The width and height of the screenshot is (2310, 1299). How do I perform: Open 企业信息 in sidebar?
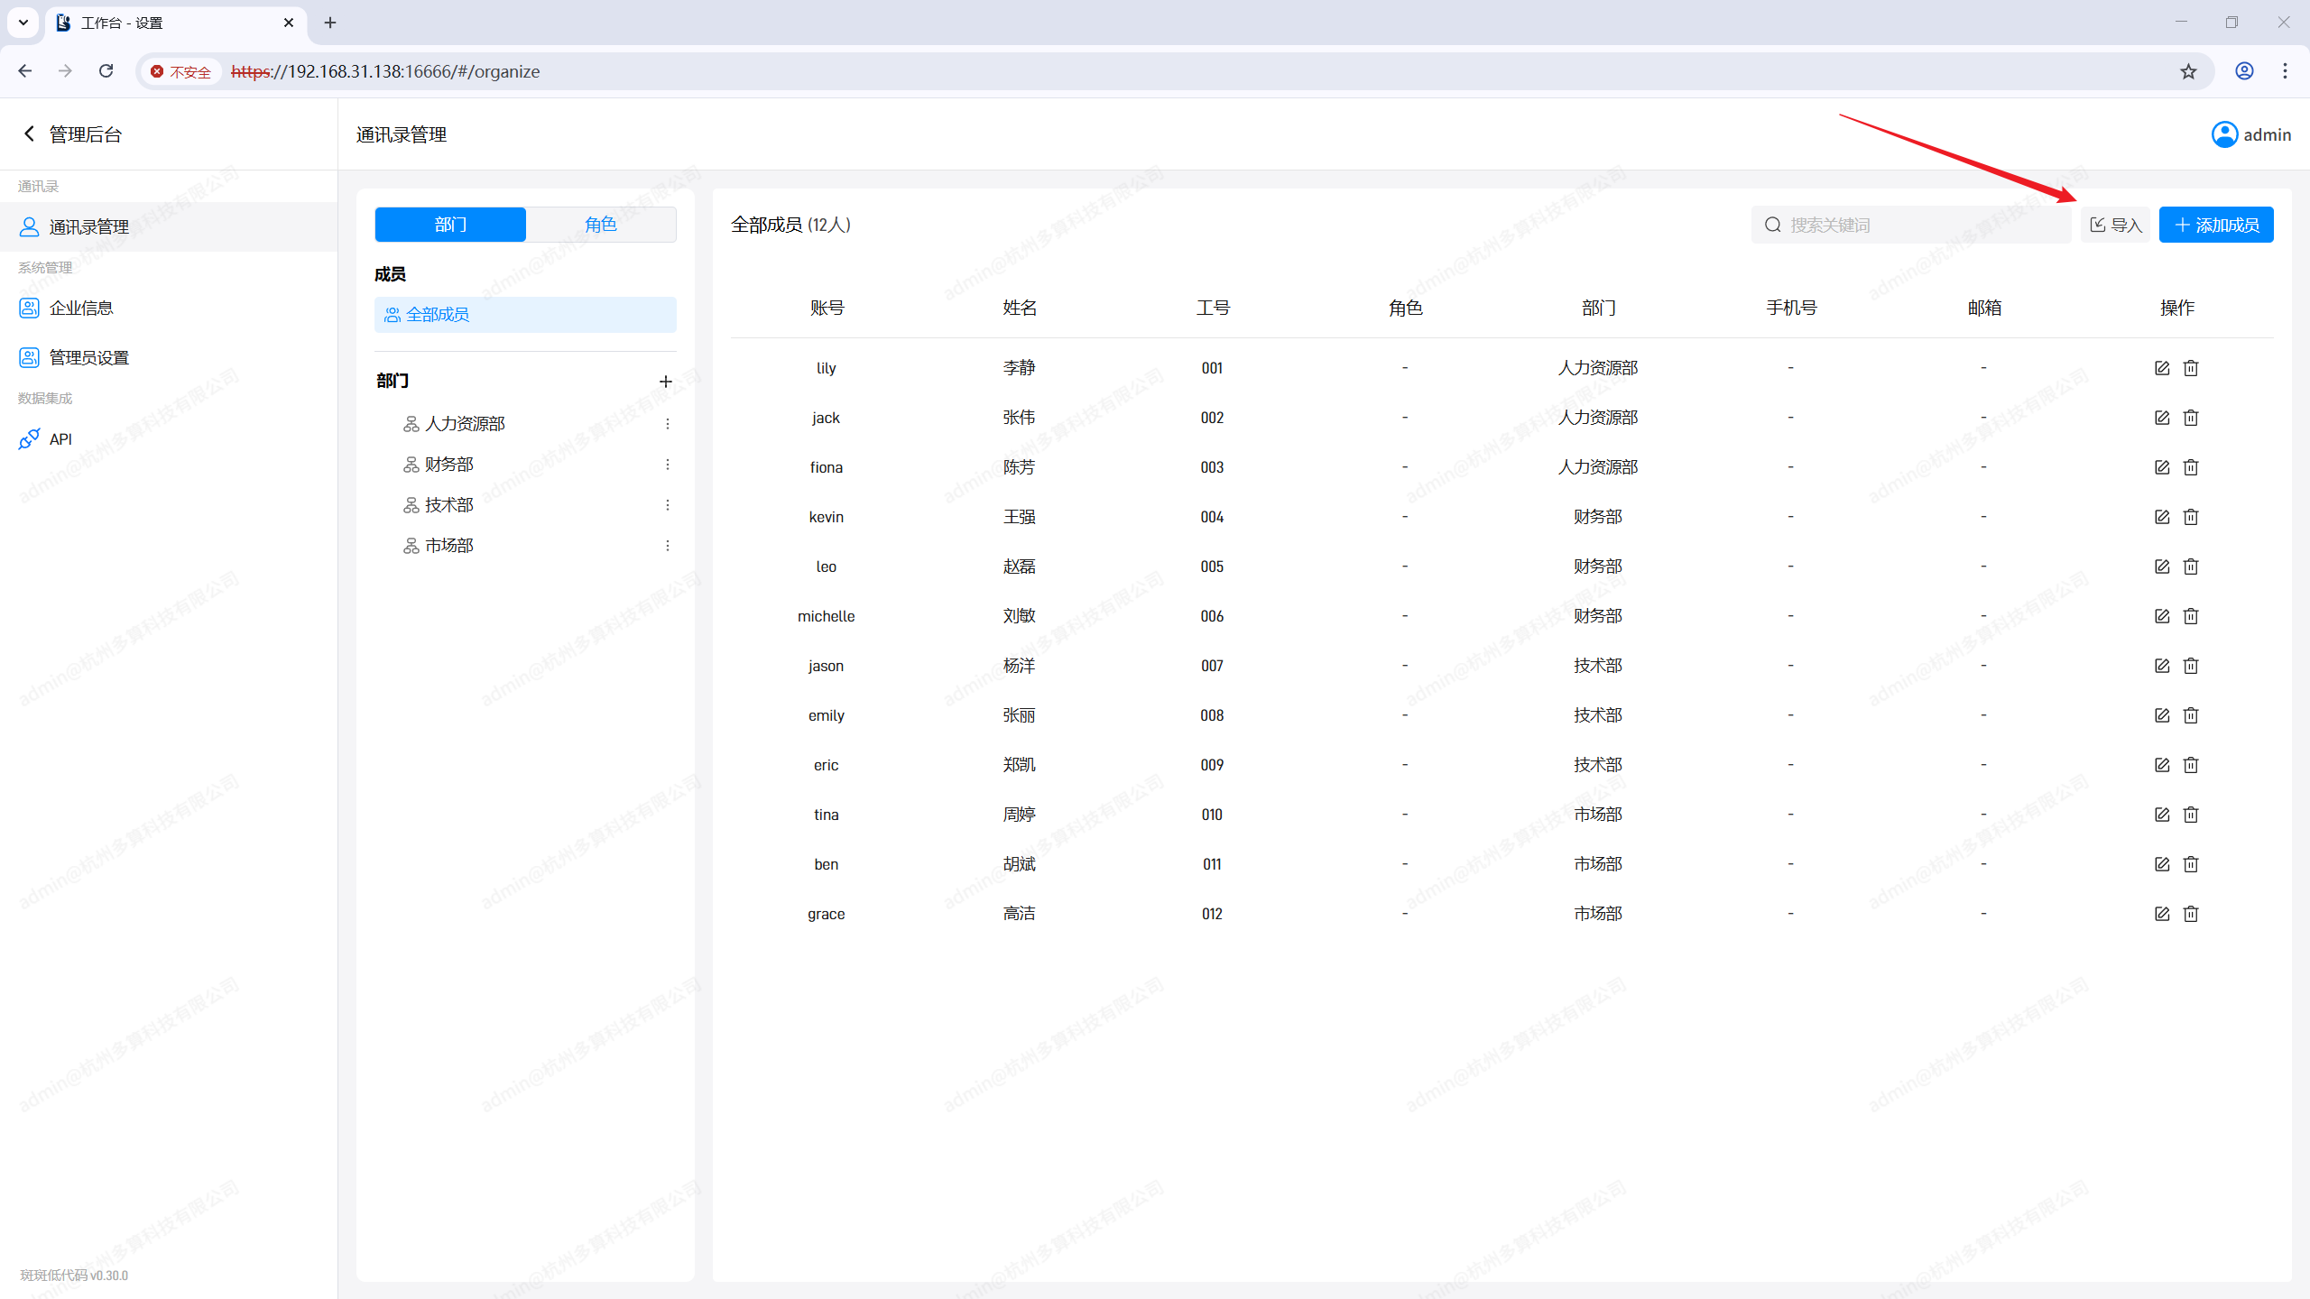pyautogui.click(x=80, y=309)
